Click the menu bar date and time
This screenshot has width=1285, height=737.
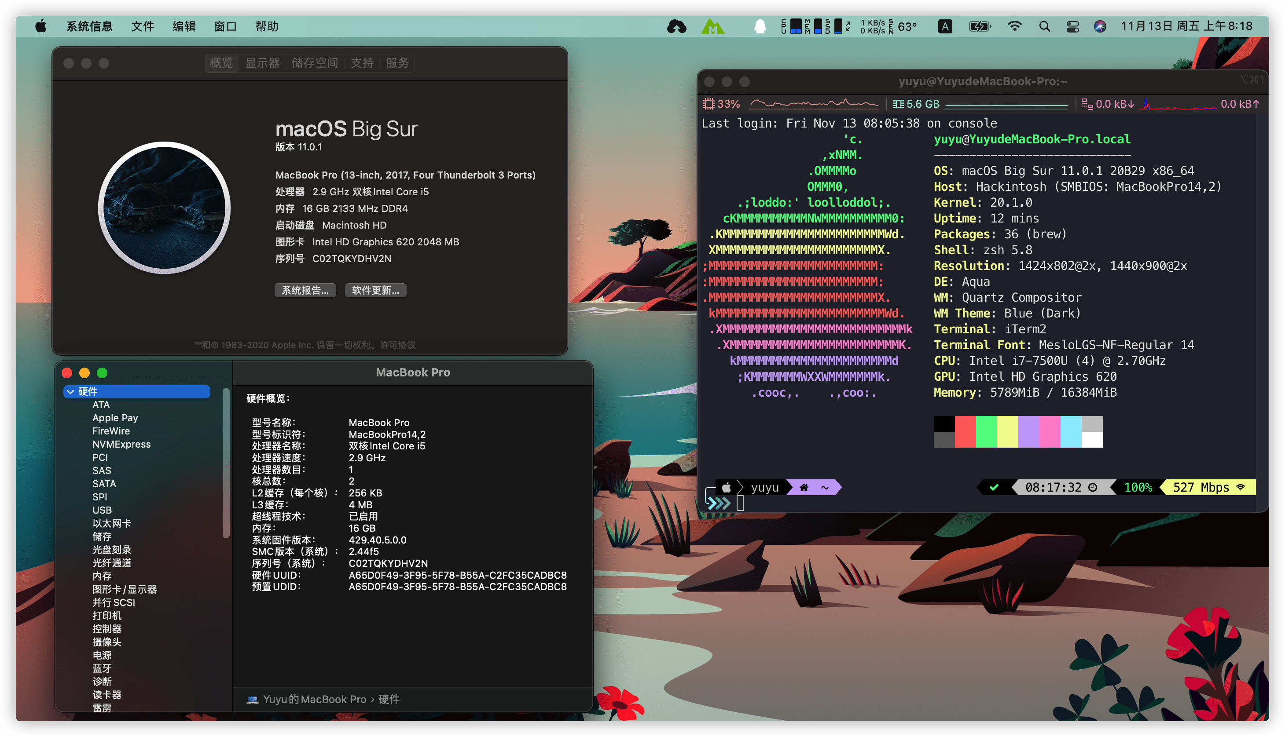(1186, 26)
